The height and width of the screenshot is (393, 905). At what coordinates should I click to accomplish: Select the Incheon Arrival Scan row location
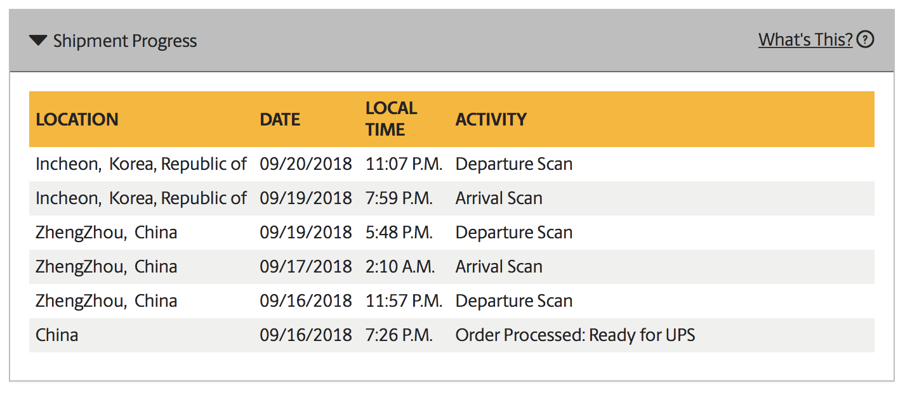click(141, 198)
